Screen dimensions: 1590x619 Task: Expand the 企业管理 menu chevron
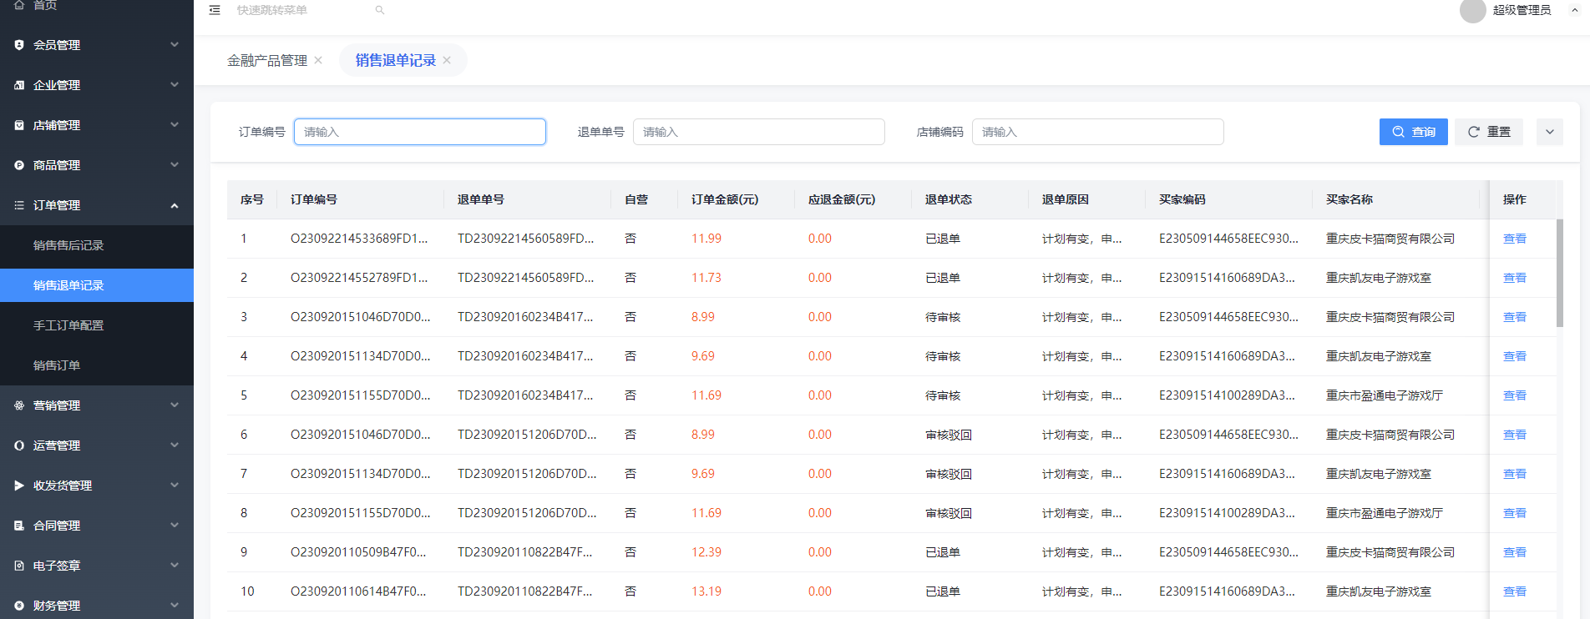click(175, 85)
